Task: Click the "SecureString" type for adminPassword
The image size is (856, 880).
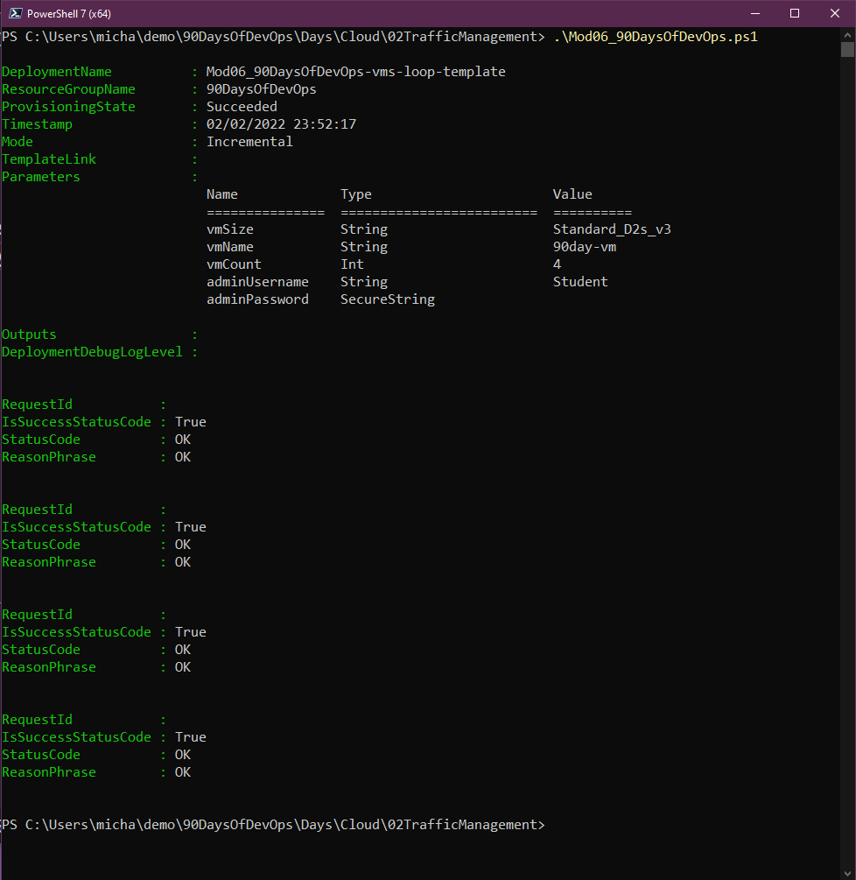Action: point(388,299)
